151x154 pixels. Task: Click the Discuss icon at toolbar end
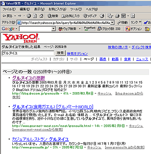coord(133,16)
